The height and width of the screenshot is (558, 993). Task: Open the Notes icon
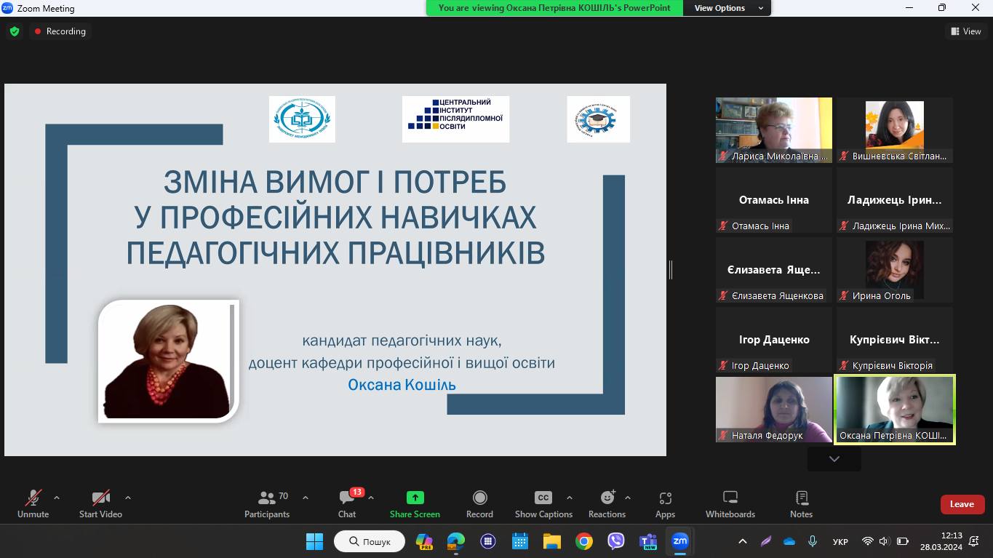tap(801, 498)
